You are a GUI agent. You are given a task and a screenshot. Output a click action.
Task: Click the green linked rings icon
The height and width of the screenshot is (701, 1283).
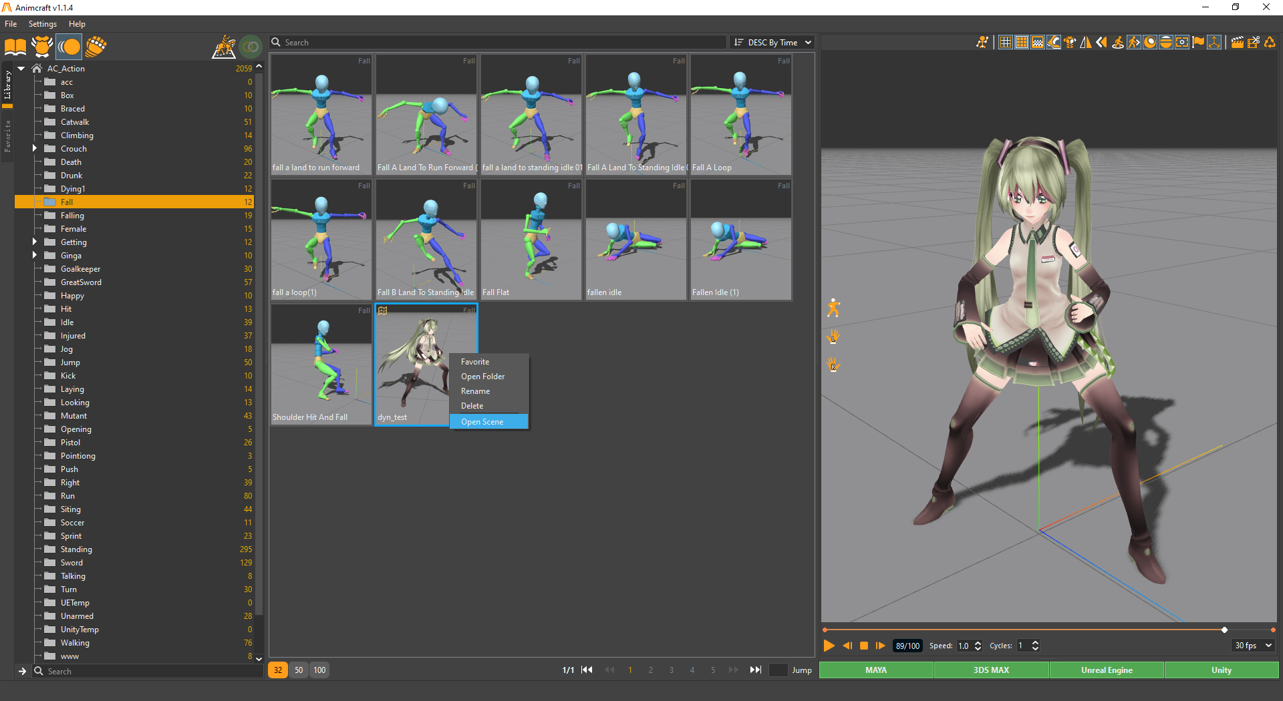coord(251,46)
